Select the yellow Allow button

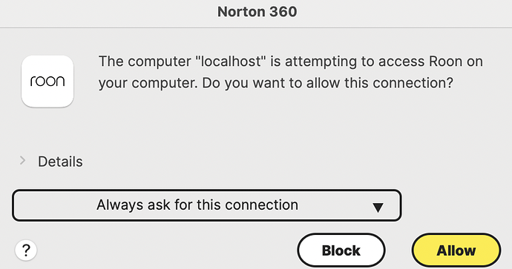click(456, 250)
